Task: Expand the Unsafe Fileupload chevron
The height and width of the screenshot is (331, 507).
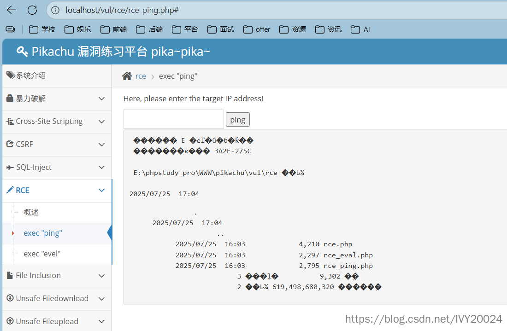Action: [x=101, y=322]
